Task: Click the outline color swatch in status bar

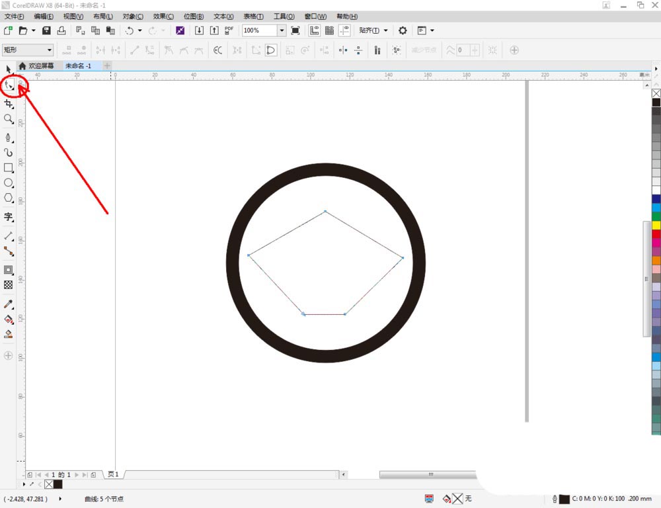Action: coord(564,499)
